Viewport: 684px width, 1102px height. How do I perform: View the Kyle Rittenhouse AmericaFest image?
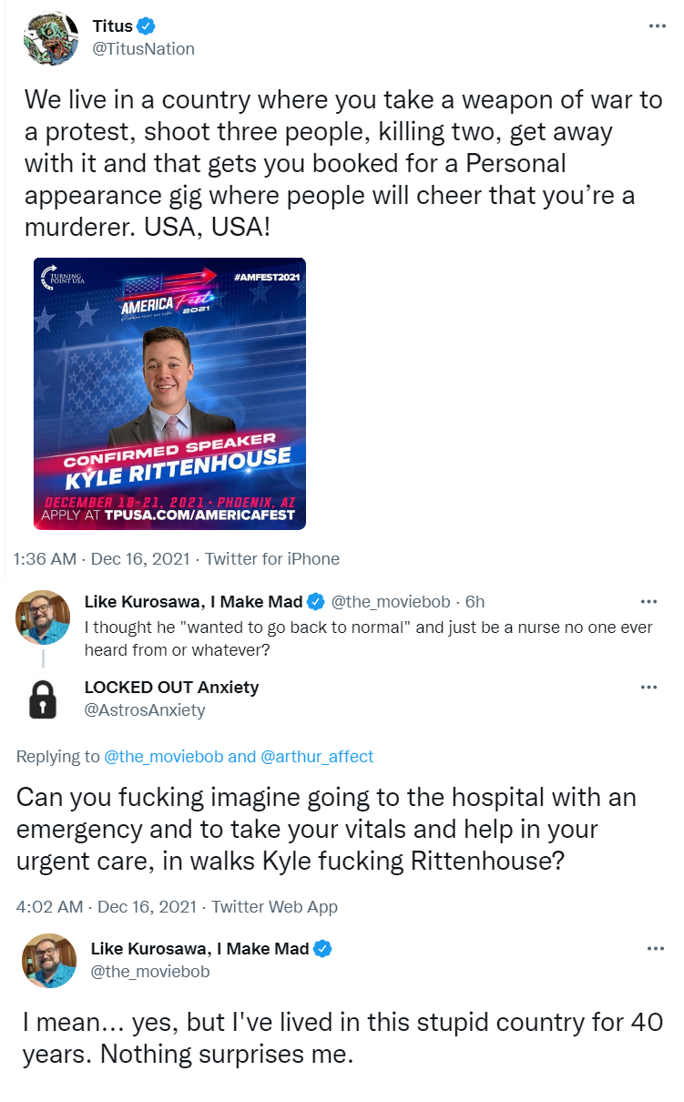point(169,393)
